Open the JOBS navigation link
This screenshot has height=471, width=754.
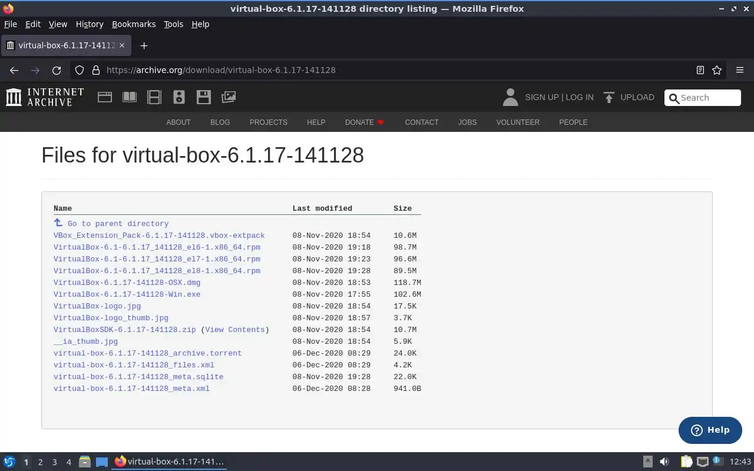click(x=468, y=122)
